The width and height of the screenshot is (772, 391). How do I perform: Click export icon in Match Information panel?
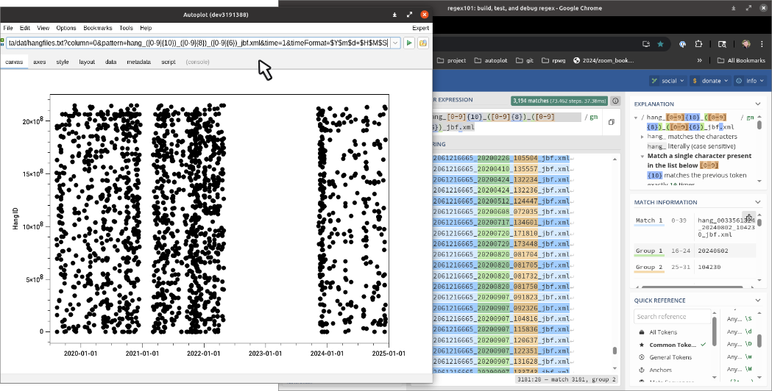[x=748, y=217]
